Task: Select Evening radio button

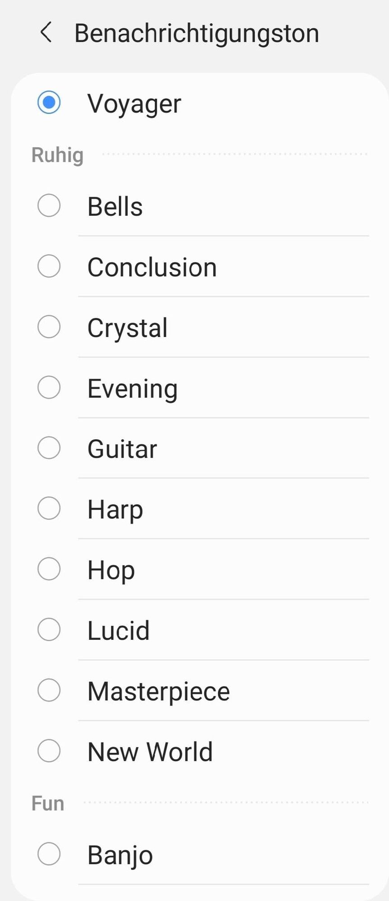Action: 49,387
